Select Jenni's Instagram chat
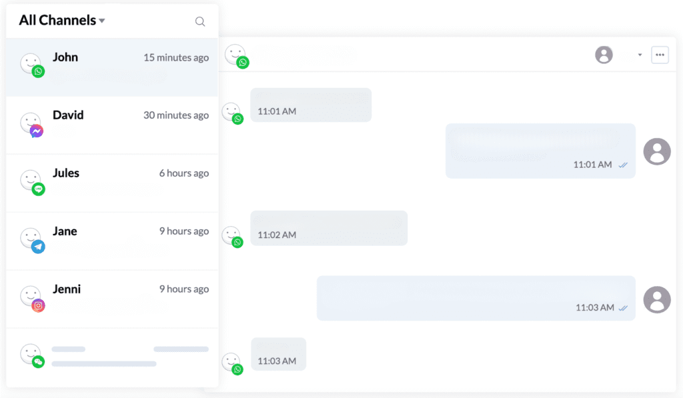Viewport: 683px width, 398px height. click(112, 299)
